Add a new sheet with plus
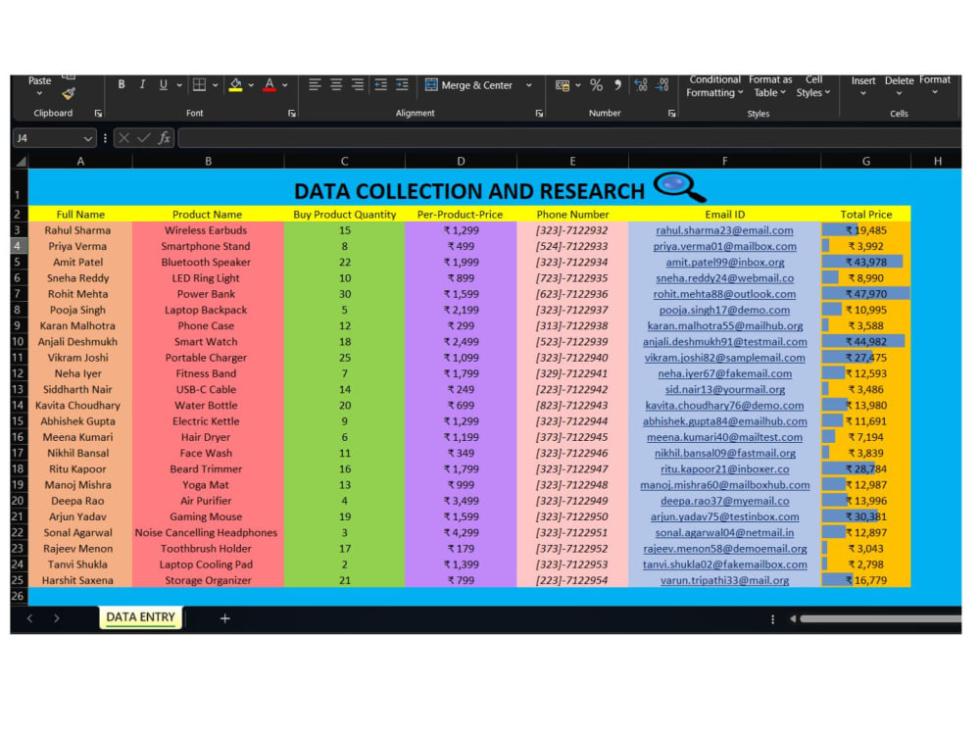 click(225, 618)
